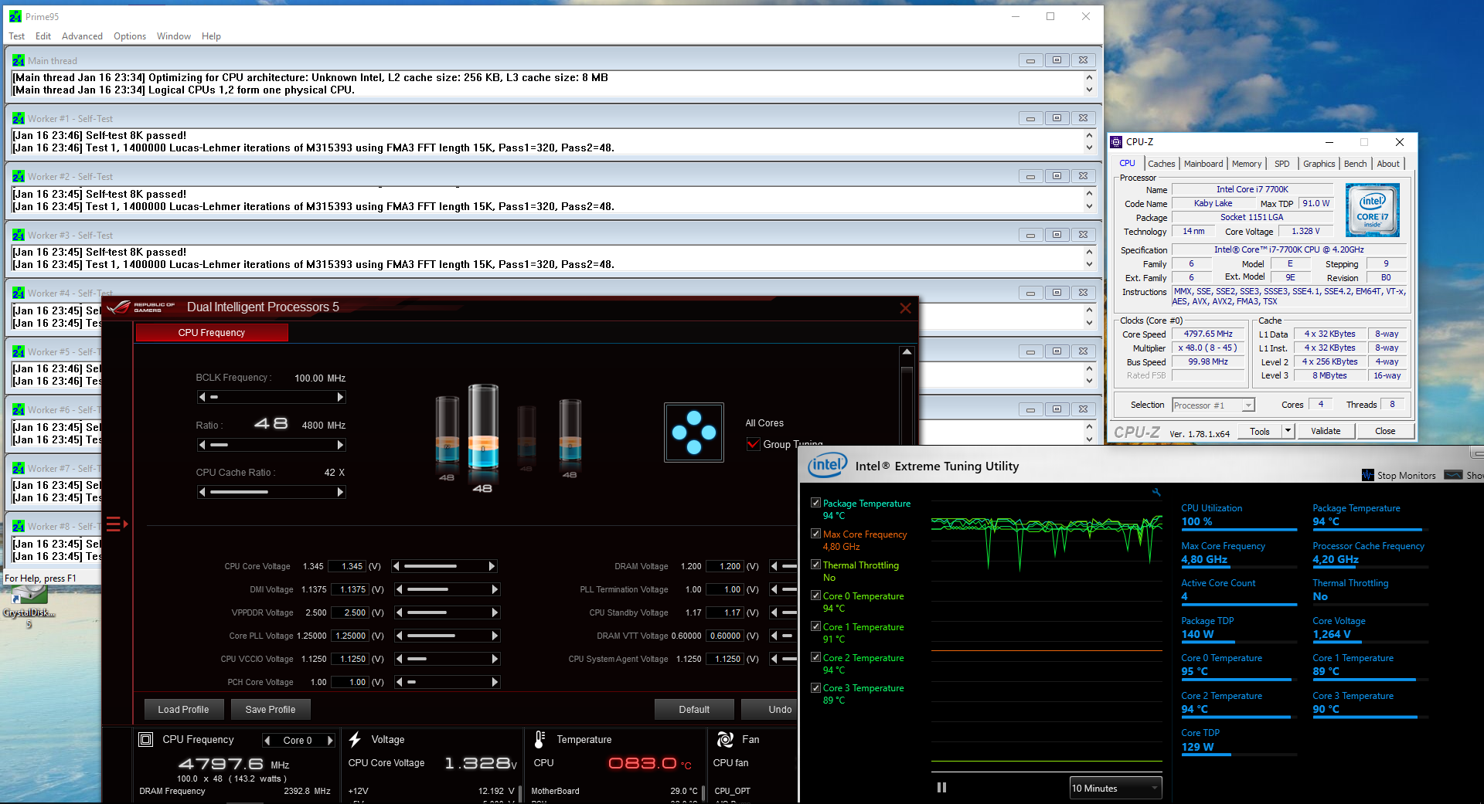Viewport: 1484px width, 804px height.
Task: Decrease DMI Voltage with left arrow
Action: coord(400,589)
